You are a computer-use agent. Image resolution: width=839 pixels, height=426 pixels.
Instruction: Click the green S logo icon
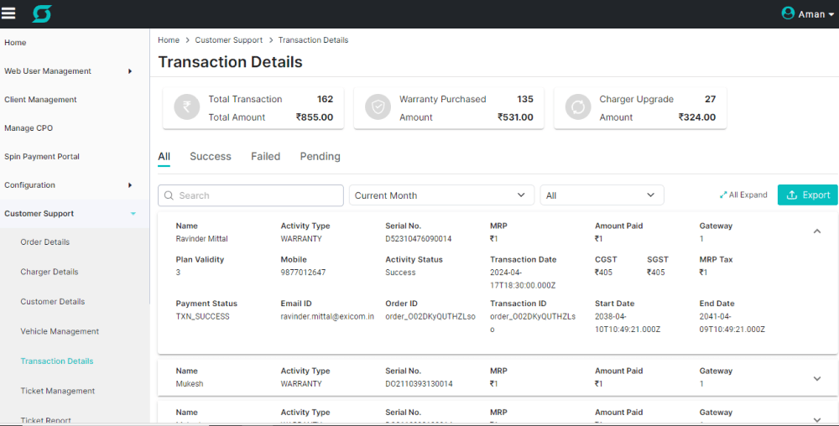click(x=42, y=13)
